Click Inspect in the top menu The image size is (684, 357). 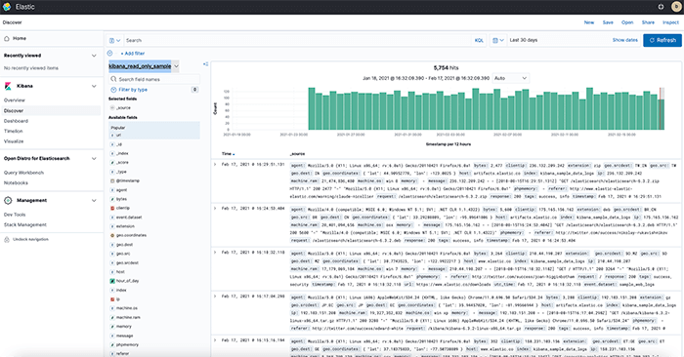click(x=670, y=22)
